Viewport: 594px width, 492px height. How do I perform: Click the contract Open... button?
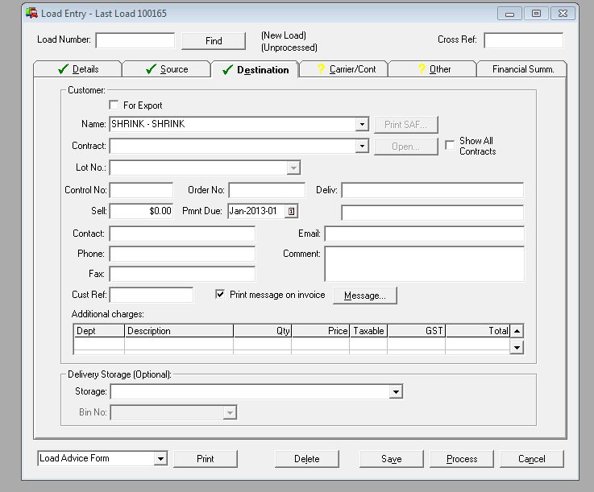(x=405, y=147)
